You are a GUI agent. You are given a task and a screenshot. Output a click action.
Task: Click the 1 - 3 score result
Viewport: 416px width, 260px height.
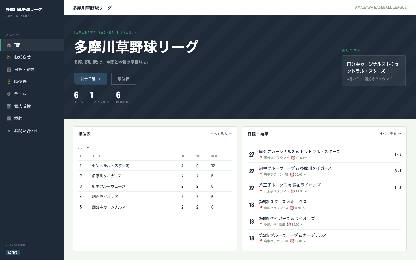pyautogui.click(x=398, y=188)
